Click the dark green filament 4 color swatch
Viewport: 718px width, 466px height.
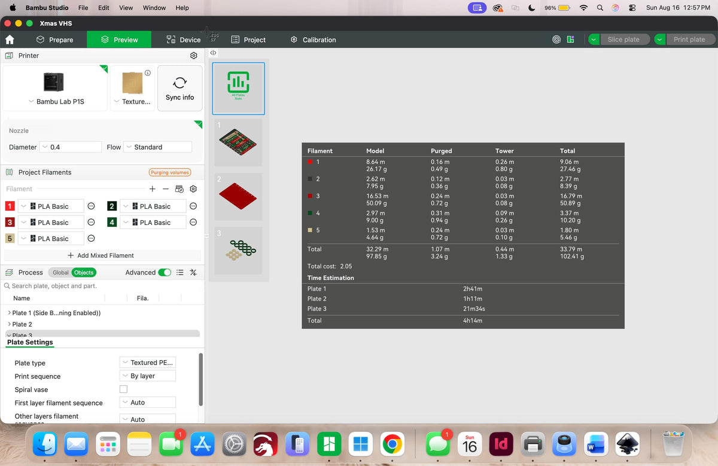pyautogui.click(x=112, y=223)
